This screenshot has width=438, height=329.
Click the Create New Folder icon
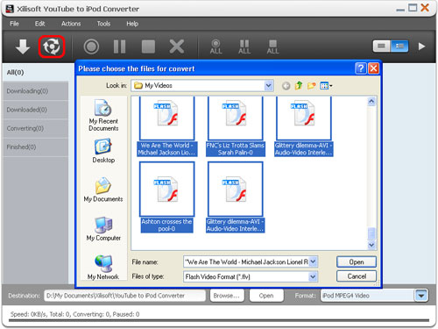coord(311,86)
